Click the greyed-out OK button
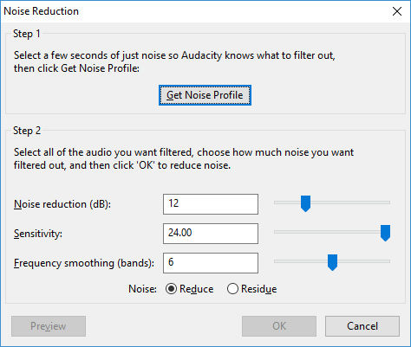The width and height of the screenshot is (411, 347). (279, 326)
